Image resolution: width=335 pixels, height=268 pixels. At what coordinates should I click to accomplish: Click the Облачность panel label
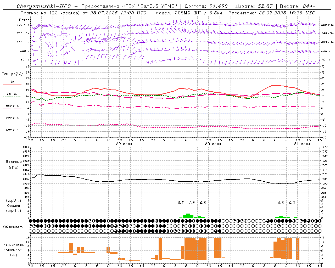coord(13,227)
